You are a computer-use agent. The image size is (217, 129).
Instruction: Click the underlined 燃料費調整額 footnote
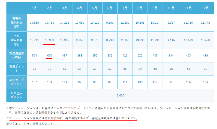point(72,118)
